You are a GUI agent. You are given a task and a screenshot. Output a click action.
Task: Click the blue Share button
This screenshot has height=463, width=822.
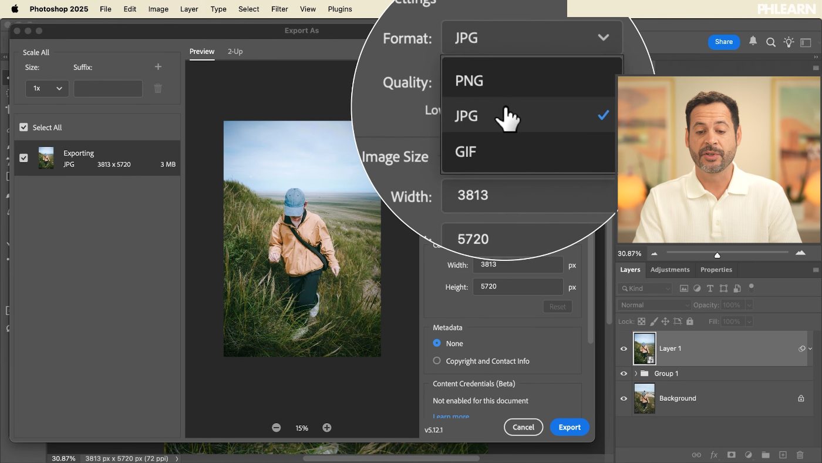[x=723, y=42]
